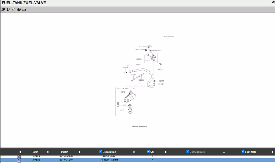Click the toolbar icon left of the printer
Screen dimensions: 275x163
coord(19,9)
